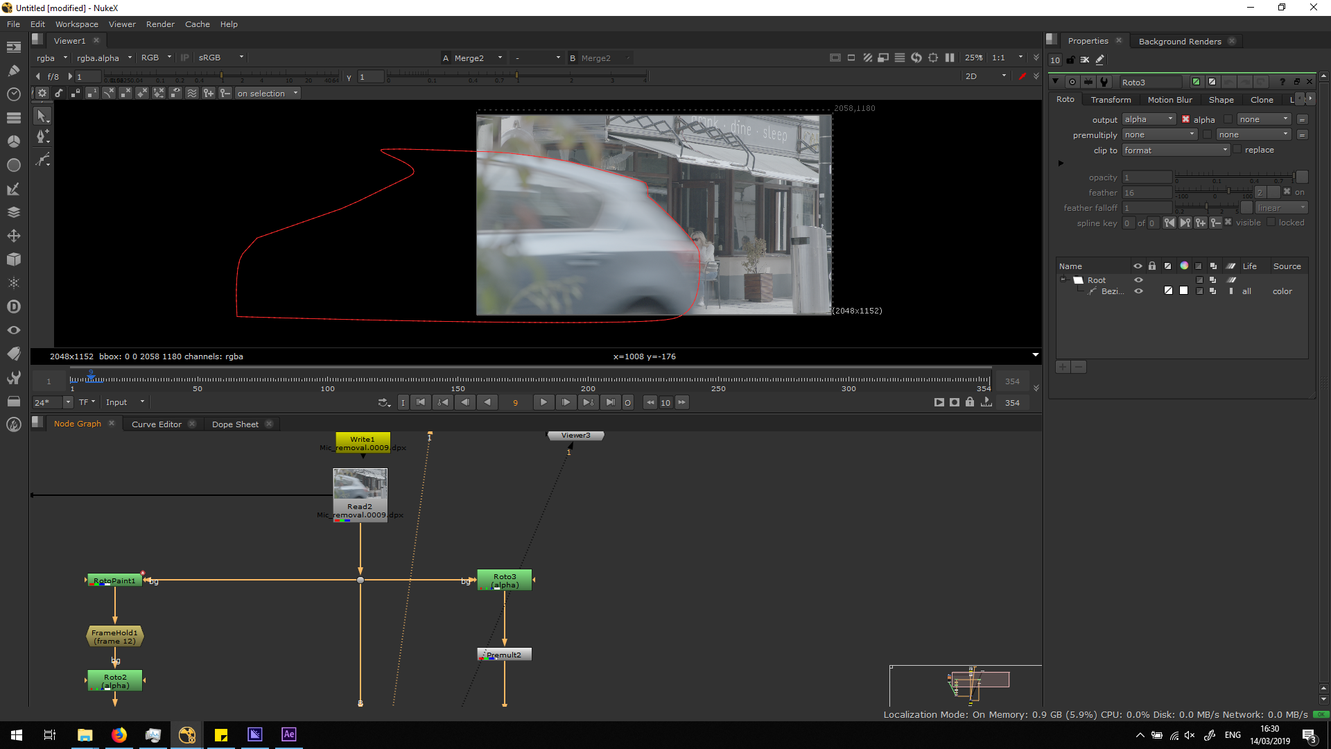Screen dimensions: 1331x749
Task: Select the Add Points pen tool
Action: pos(42,137)
